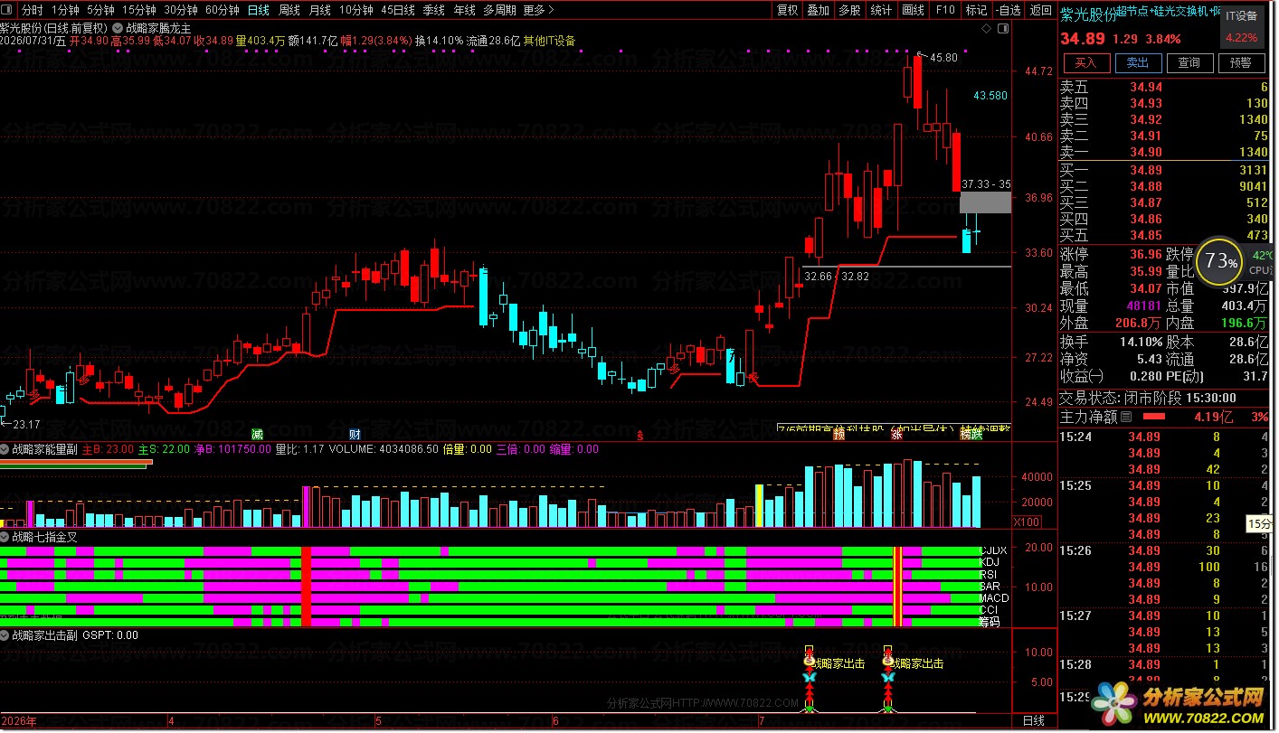Viewport: 1279px width, 733px height.
Task: Select the 5分钟 period tab
Action: click(x=100, y=10)
